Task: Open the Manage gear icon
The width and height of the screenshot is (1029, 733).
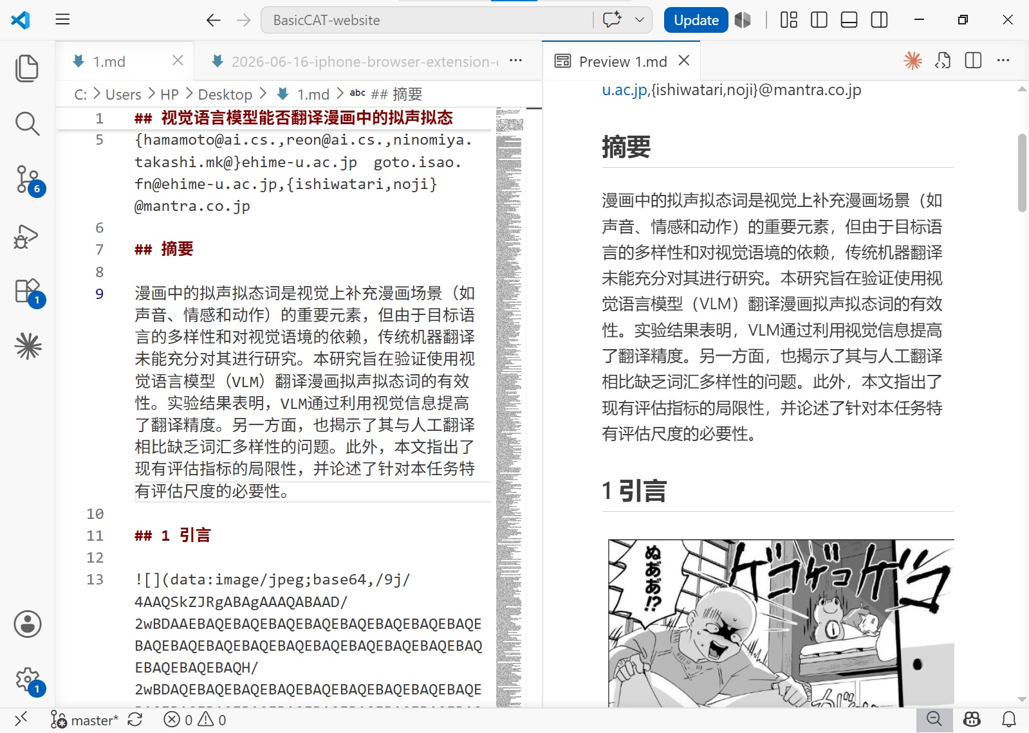Action: (28, 680)
